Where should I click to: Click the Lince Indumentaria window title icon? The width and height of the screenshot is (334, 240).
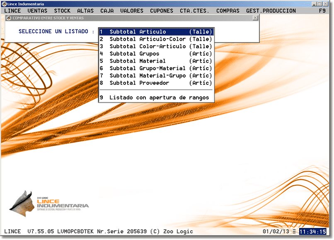[4, 4]
